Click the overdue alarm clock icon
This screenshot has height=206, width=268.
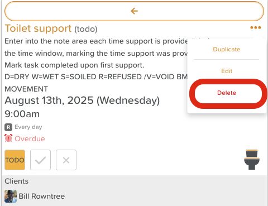point(8,138)
